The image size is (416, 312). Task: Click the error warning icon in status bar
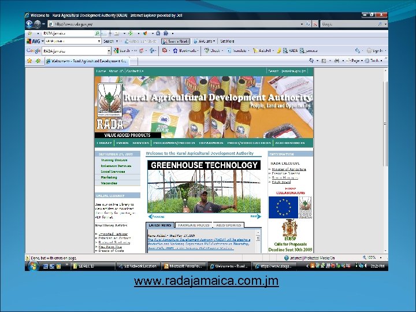[x=28, y=258]
